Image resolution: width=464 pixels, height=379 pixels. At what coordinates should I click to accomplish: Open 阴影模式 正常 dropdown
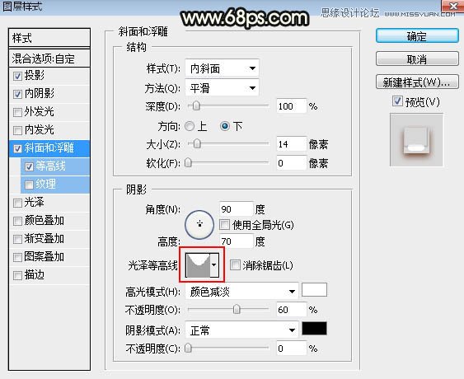pyautogui.click(x=241, y=330)
